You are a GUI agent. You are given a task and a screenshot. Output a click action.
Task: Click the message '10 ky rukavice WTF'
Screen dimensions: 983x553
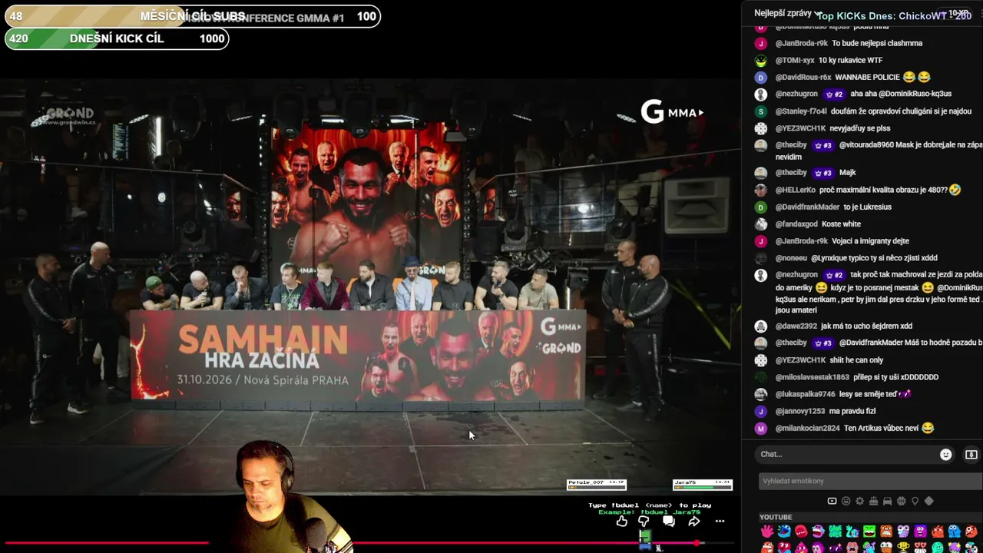tap(850, 61)
